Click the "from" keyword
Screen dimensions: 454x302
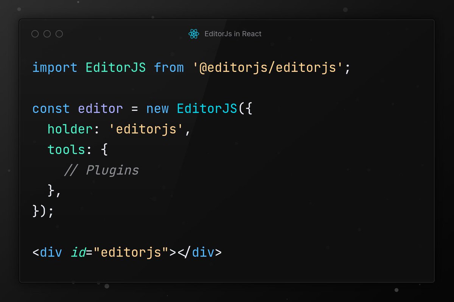(169, 68)
